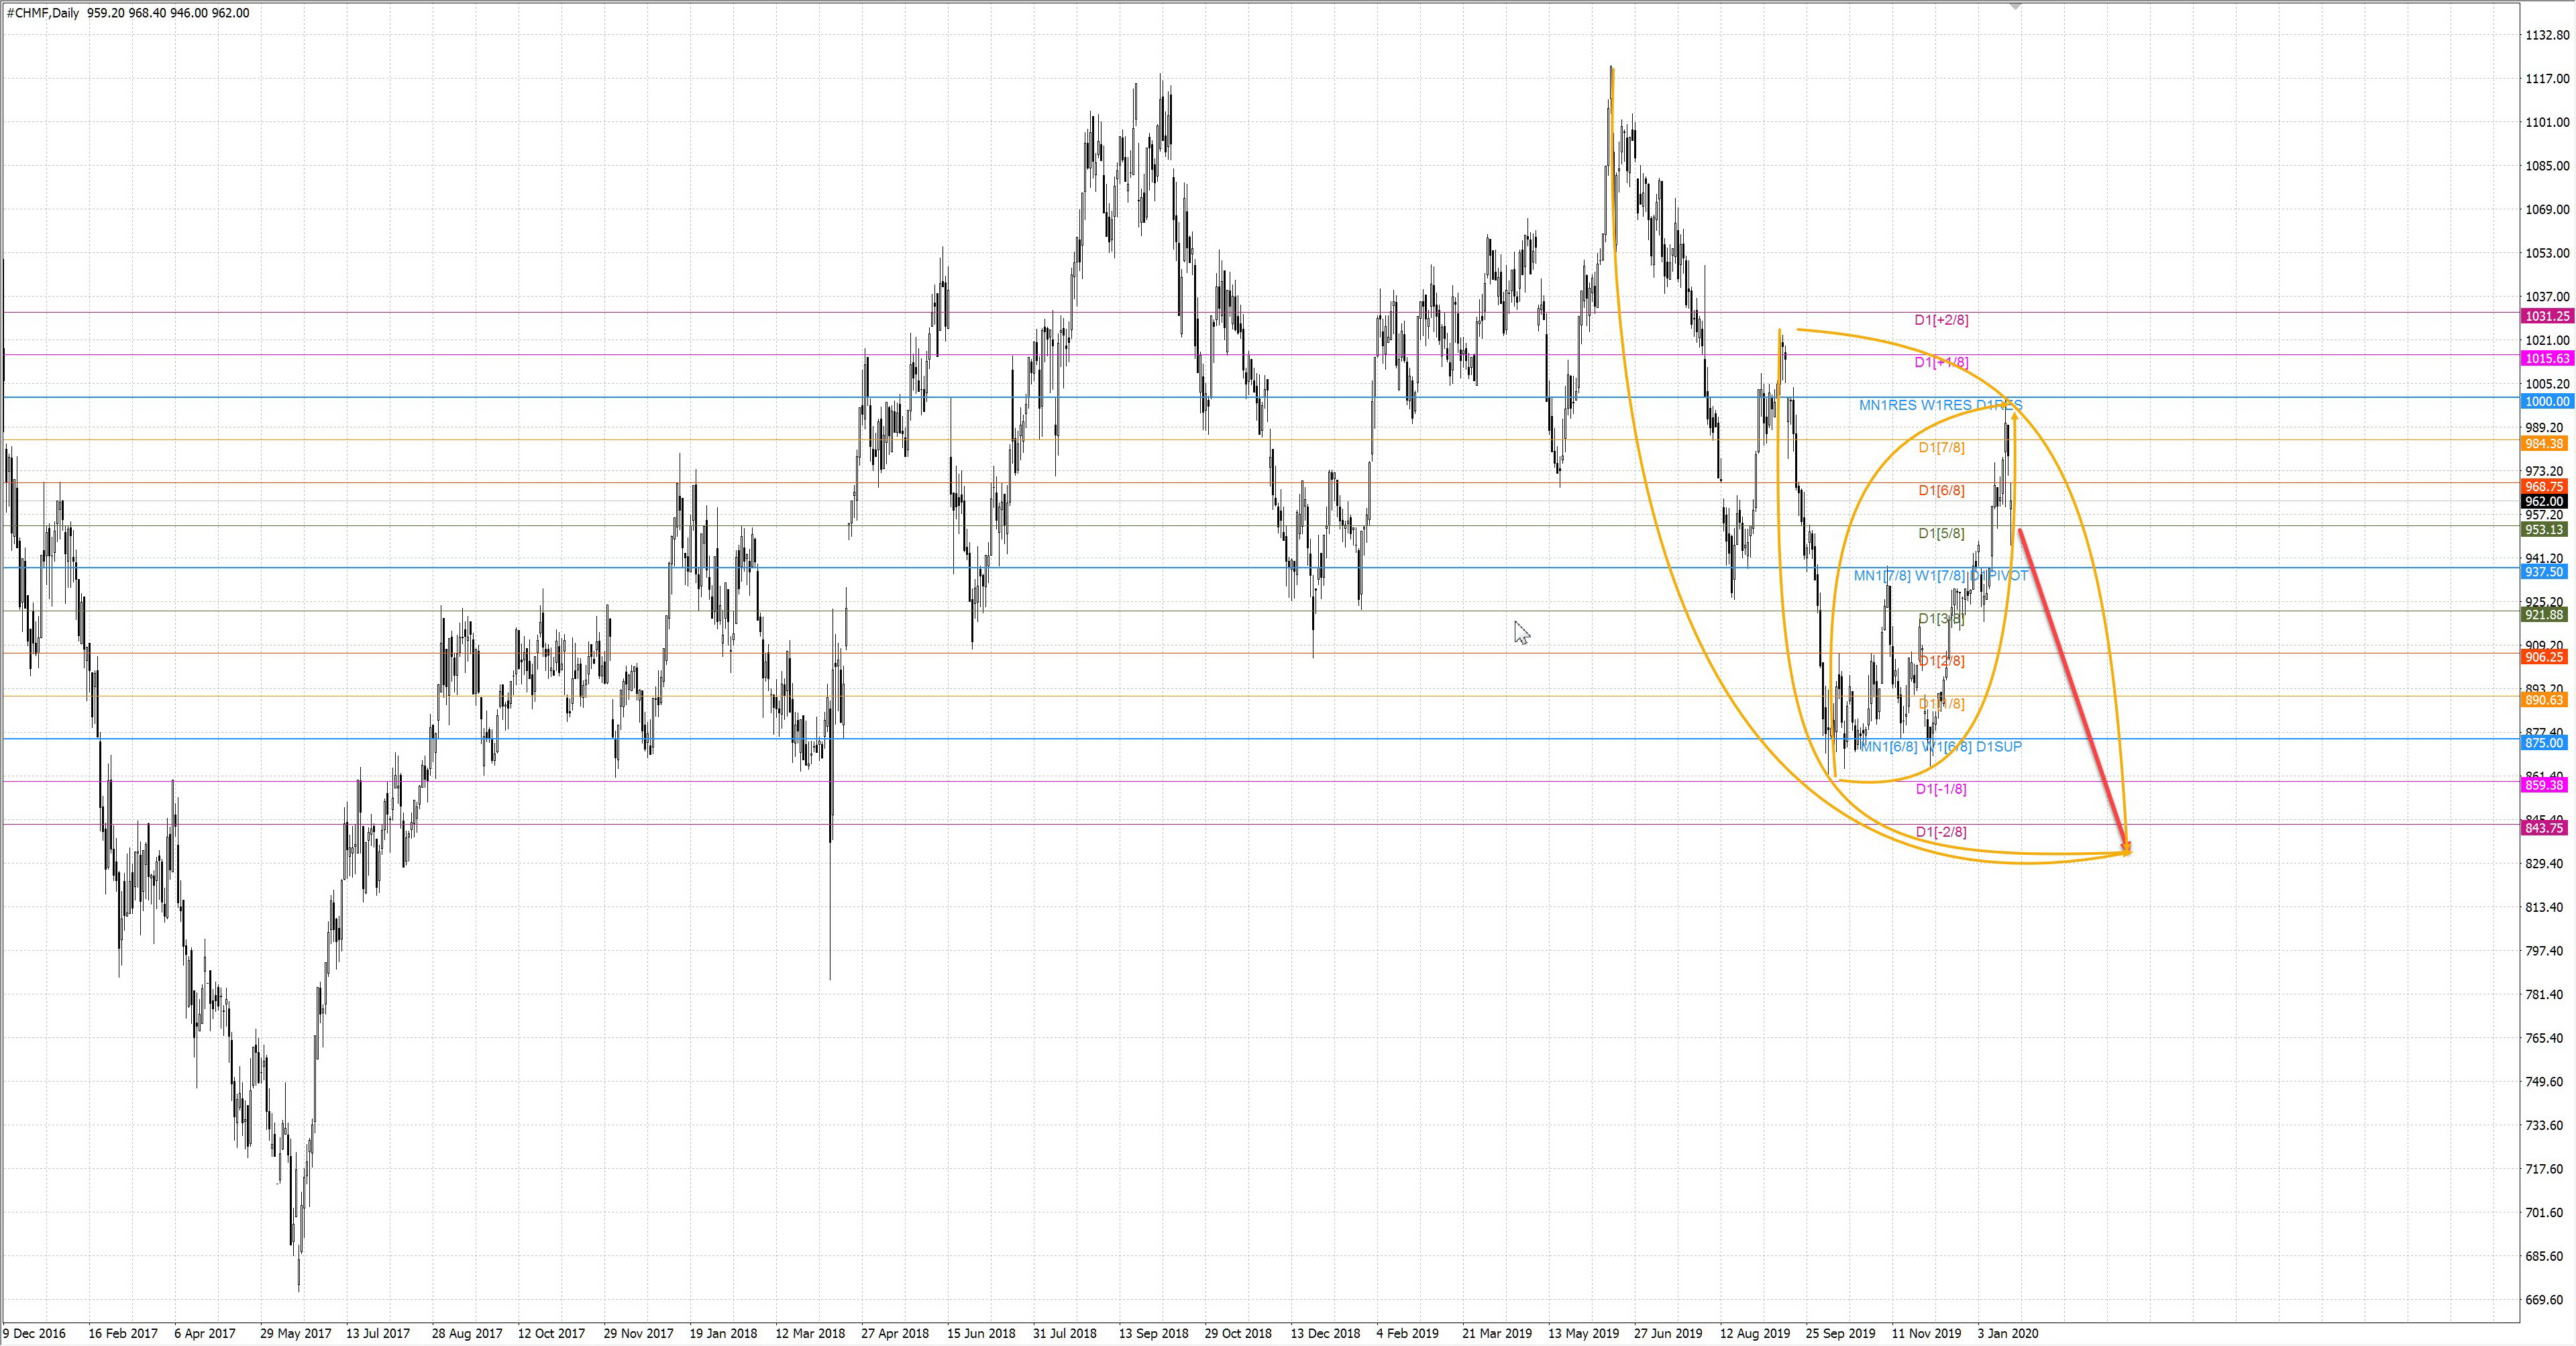Select the D1[7/8] level text
This screenshot has width=2576, height=1346.
tap(1941, 447)
